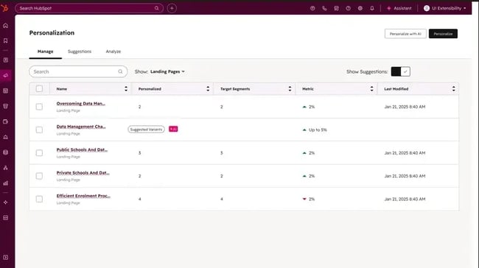
Task: Open the settings gear icon
Action: 360,8
